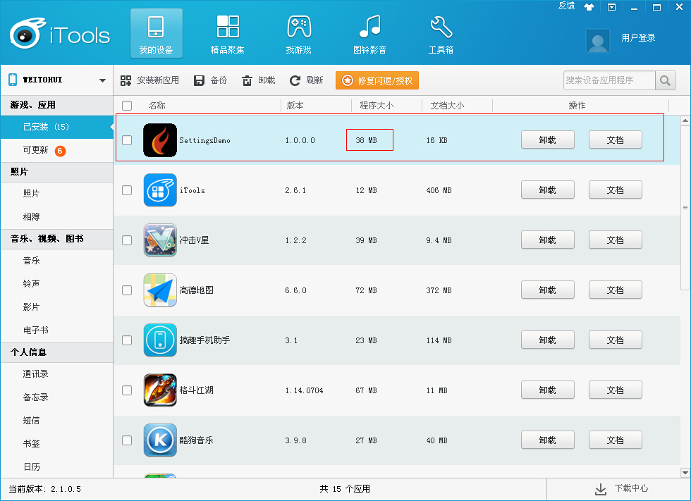This screenshot has height=501, width=691.
Task: Click the phone device icon beside WEITOHUI
Action: pos(13,80)
